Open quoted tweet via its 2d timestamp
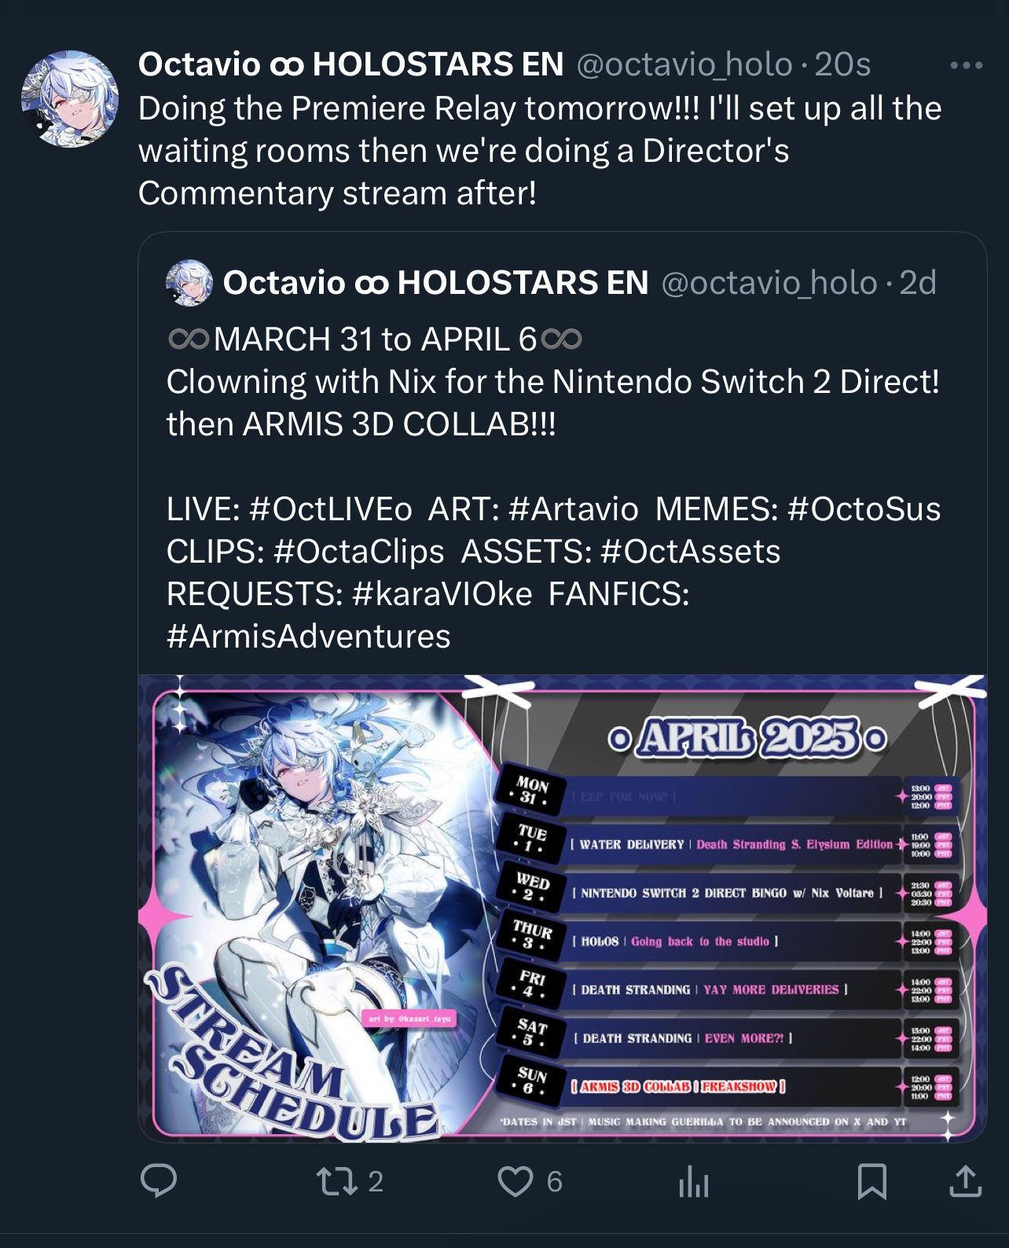The height and width of the screenshot is (1248, 1009). click(918, 283)
